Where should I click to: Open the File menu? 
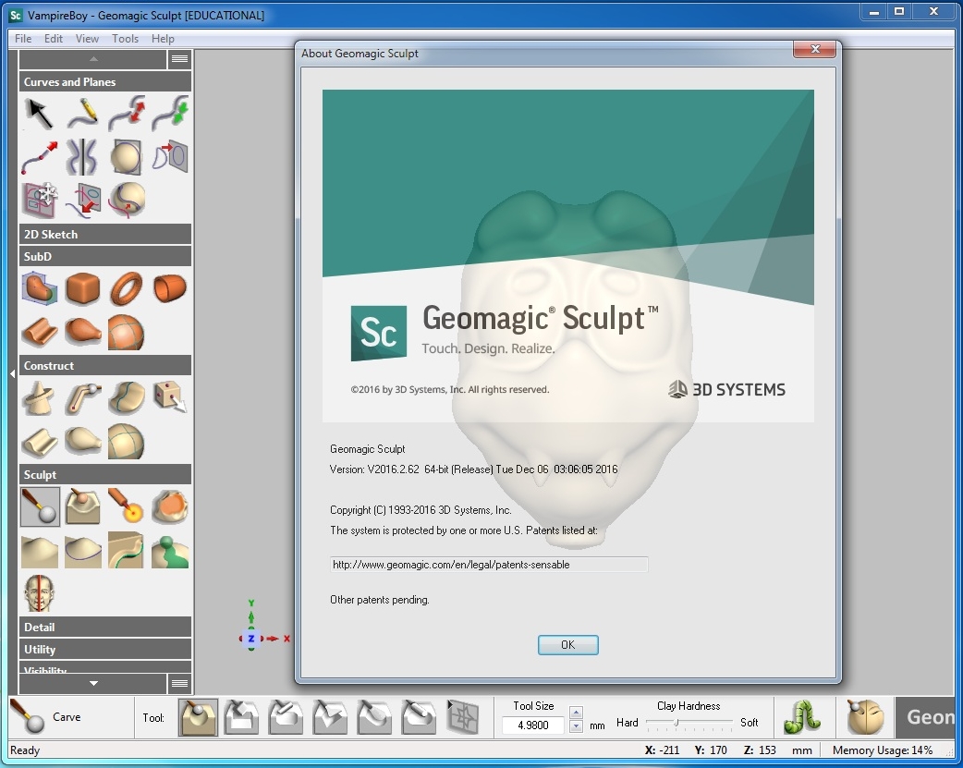(23, 39)
